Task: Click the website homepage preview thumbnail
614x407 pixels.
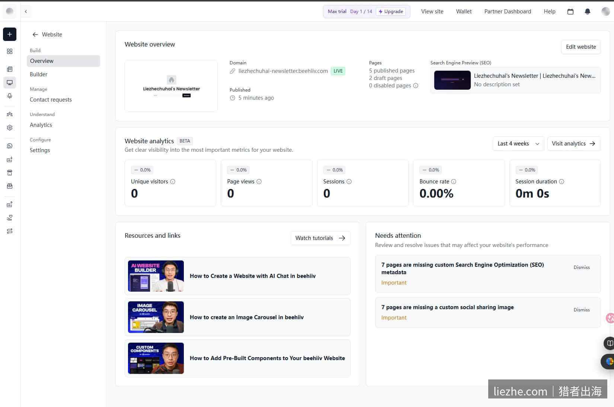Action: [171, 86]
